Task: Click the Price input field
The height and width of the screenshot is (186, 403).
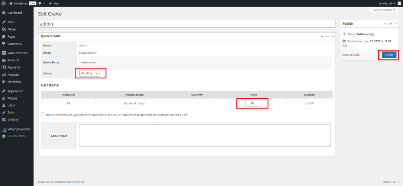Action: tap(254, 104)
